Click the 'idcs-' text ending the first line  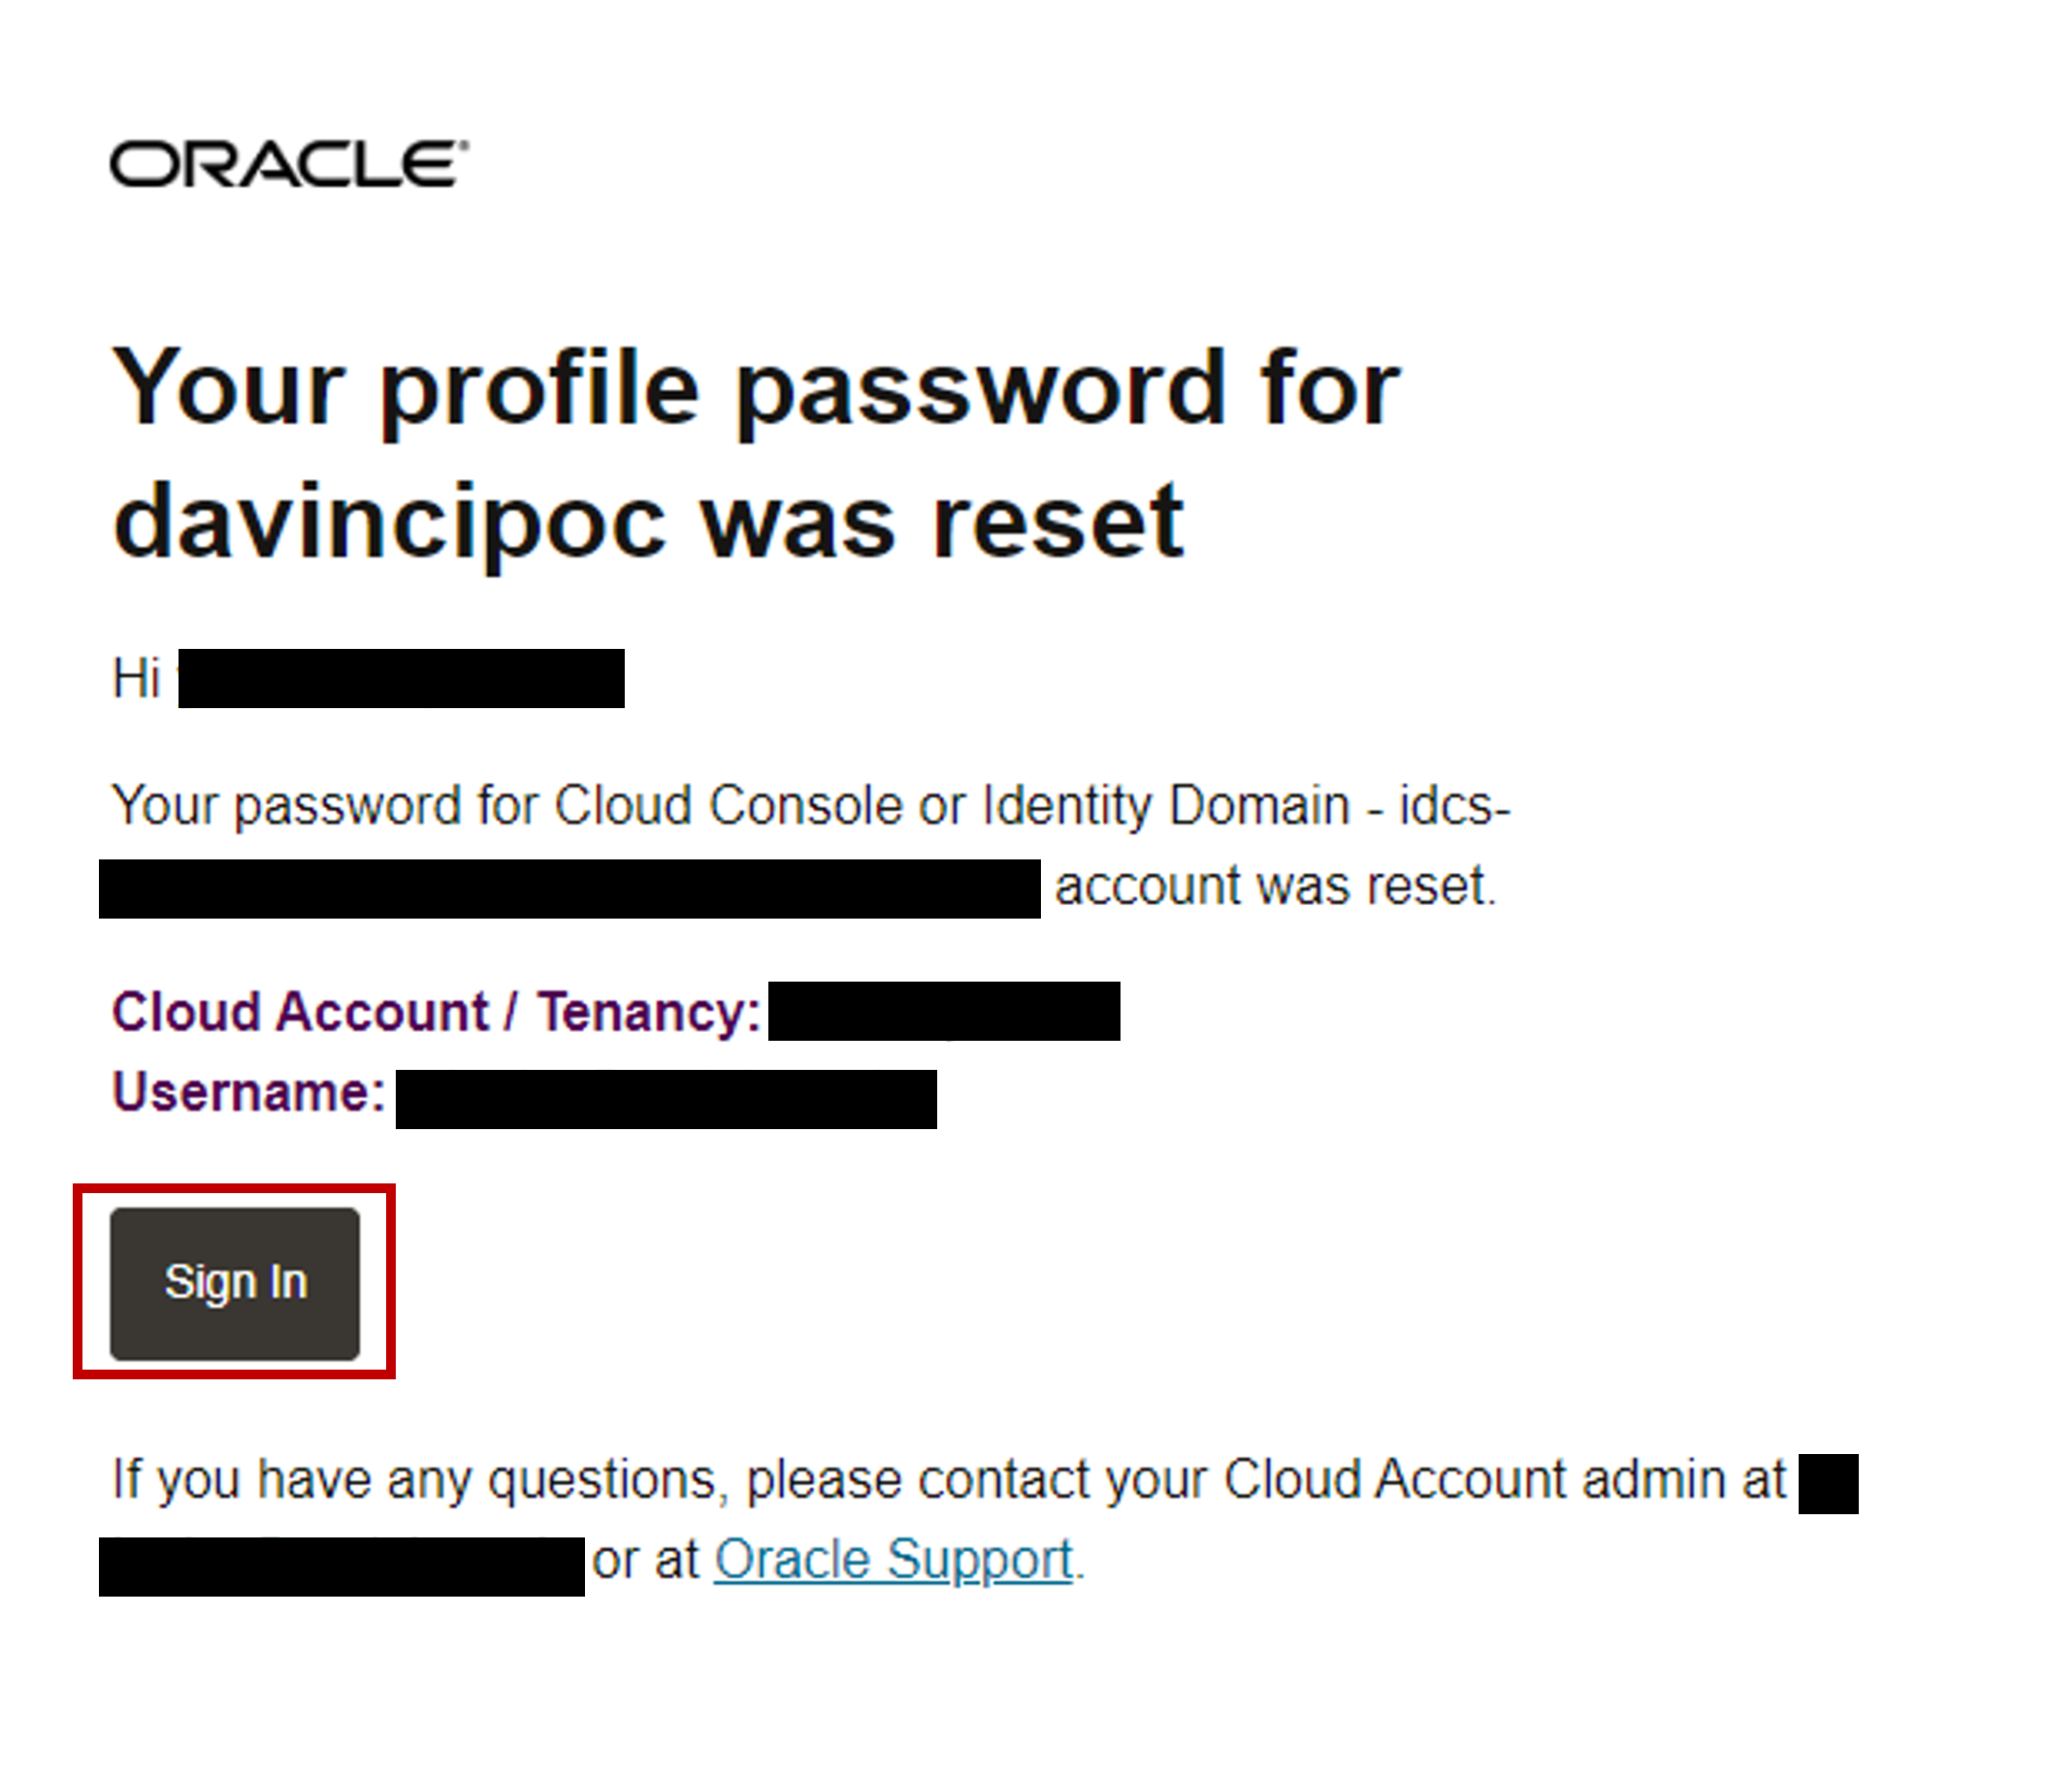coord(1454,806)
